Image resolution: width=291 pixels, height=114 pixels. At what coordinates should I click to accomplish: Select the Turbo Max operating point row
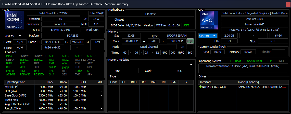pyautogui.click(x=54, y=100)
